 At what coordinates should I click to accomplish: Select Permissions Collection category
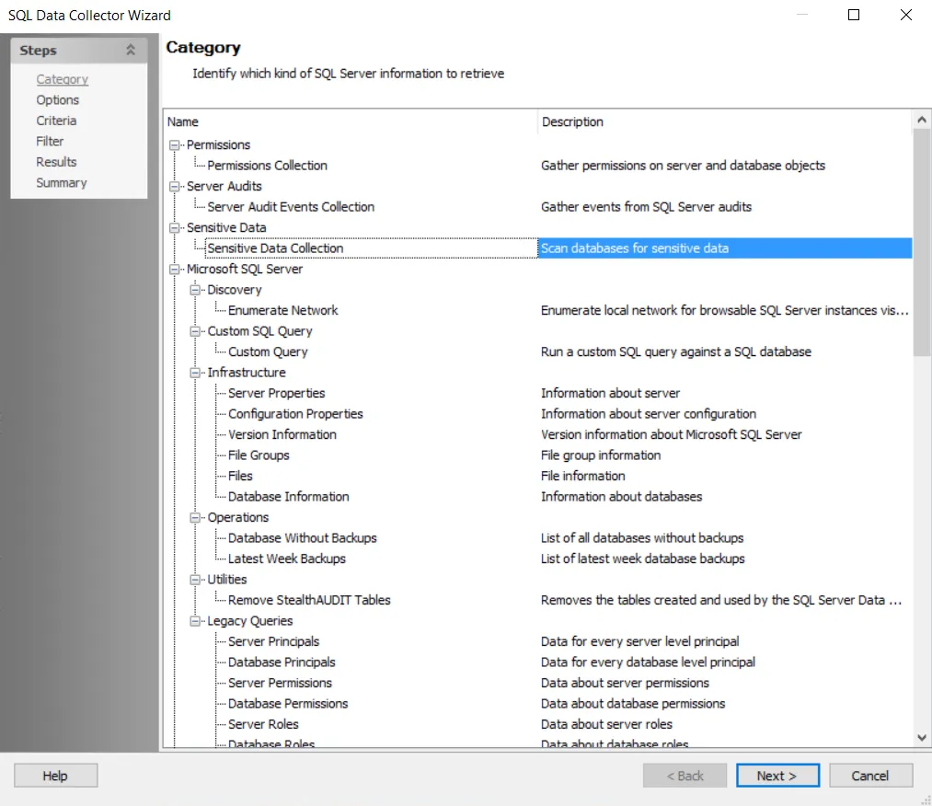pyautogui.click(x=267, y=166)
